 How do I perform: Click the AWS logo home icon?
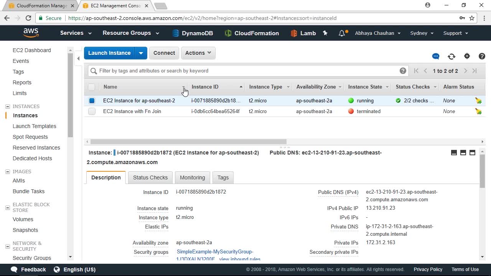[x=31, y=33]
